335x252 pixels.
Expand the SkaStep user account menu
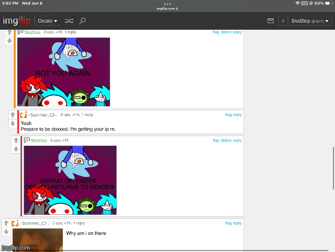[x=310, y=21]
